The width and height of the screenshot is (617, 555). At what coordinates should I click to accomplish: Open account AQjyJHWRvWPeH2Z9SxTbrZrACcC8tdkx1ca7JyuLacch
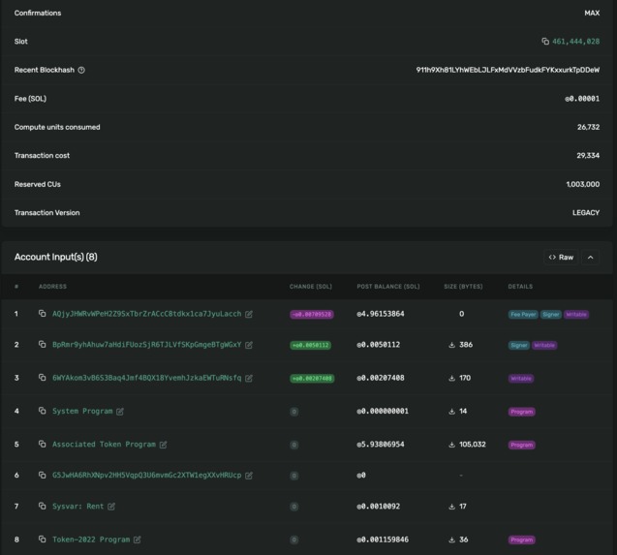[x=147, y=314]
